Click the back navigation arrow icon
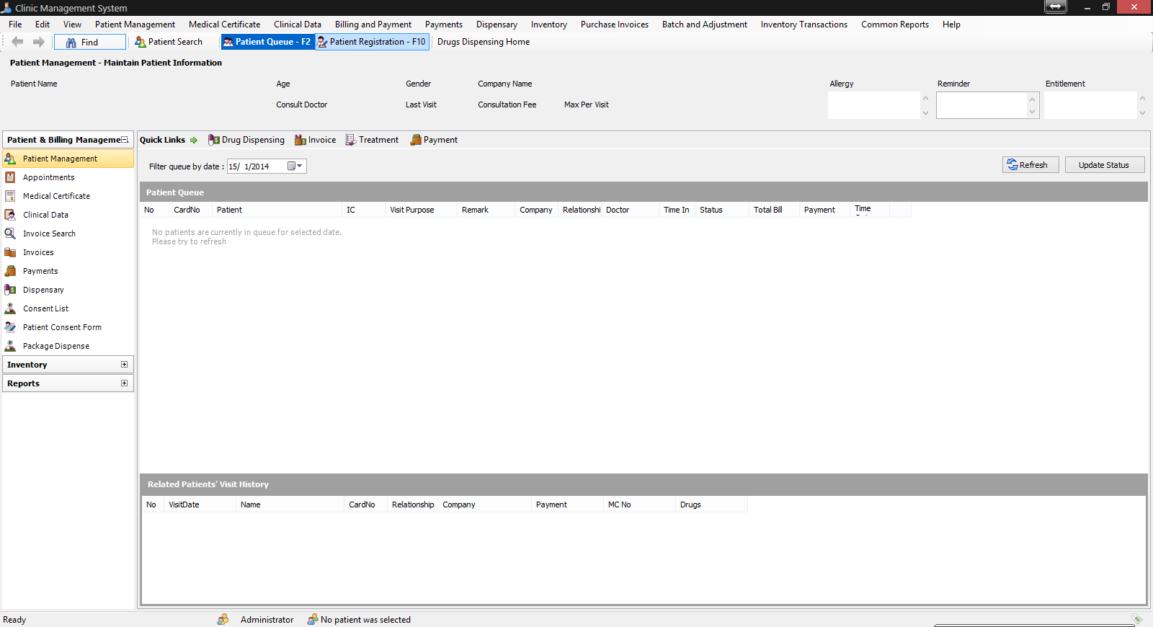This screenshot has width=1153, height=627. coord(17,42)
